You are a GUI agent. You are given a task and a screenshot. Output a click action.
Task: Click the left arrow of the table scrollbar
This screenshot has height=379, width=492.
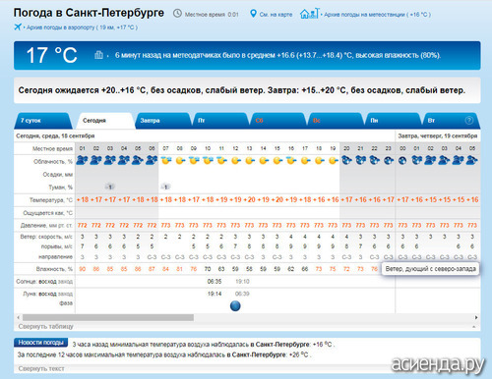click(19, 317)
